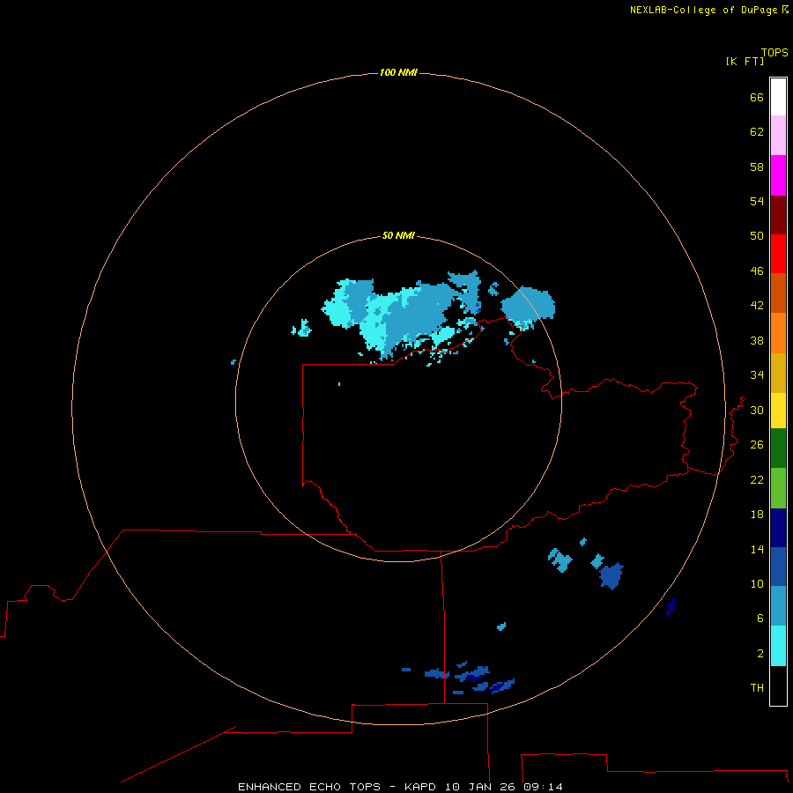Viewport: 793px width, 793px height.
Task: Click the dark red 54 legend swatch
Action: pos(778,215)
